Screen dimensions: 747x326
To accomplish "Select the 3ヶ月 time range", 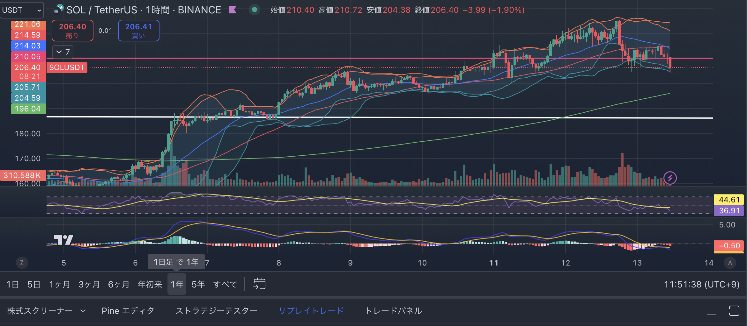I will 89,284.
